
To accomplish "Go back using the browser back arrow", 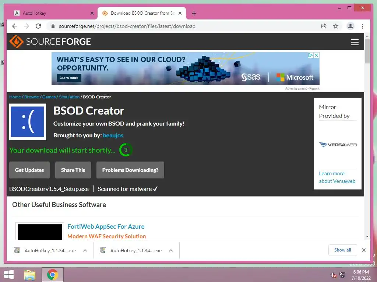I will [15, 26].
